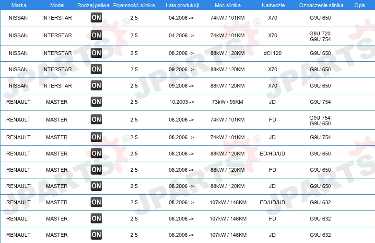
Task: Click ON icon in Master JD 74kW row
Action: click(x=96, y=137)
